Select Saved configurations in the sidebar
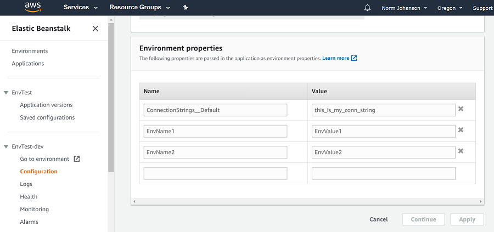Image resolution: width=494 pixels, height=232 pixels. click(47, 117)
